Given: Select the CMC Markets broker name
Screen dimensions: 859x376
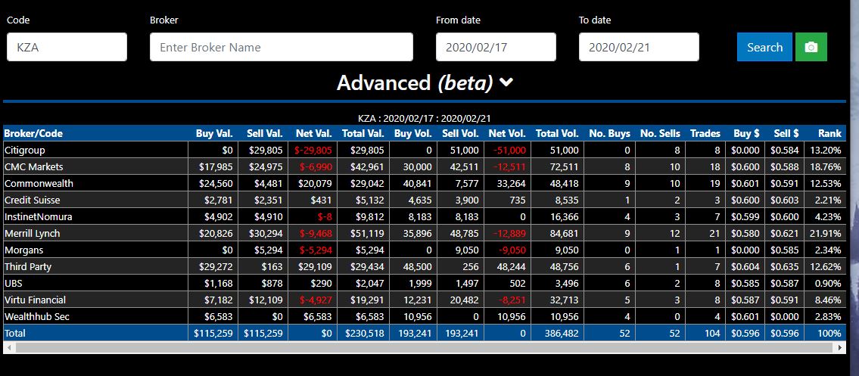Looking at the screenshot, I should pyautogui.click(x=33, y=166).
